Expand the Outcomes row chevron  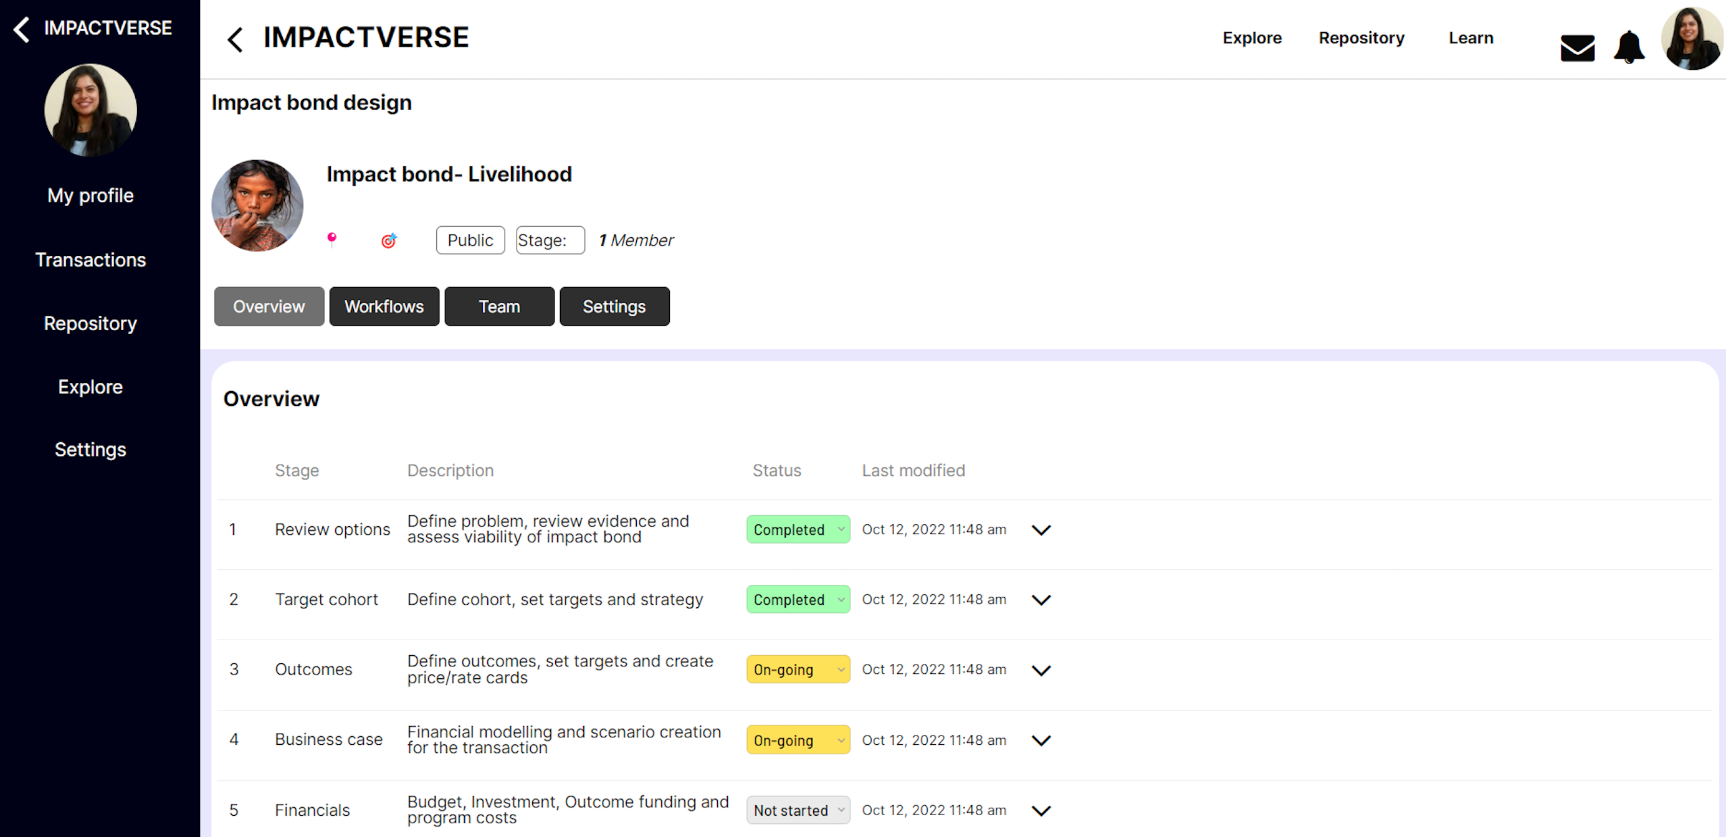1041,670
